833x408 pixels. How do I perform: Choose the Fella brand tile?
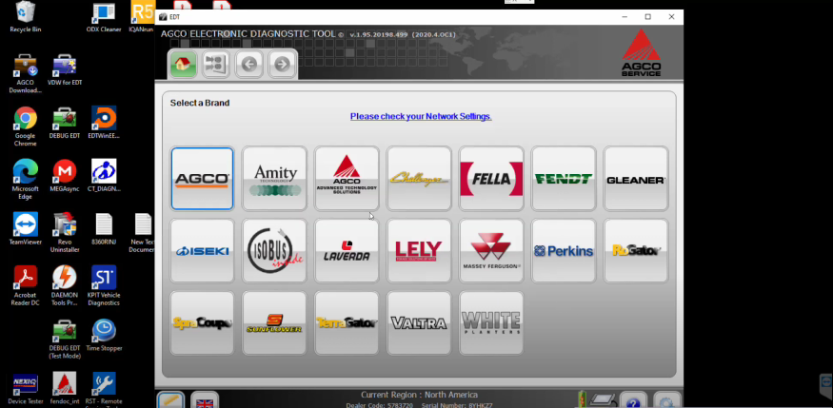[490, 179]
